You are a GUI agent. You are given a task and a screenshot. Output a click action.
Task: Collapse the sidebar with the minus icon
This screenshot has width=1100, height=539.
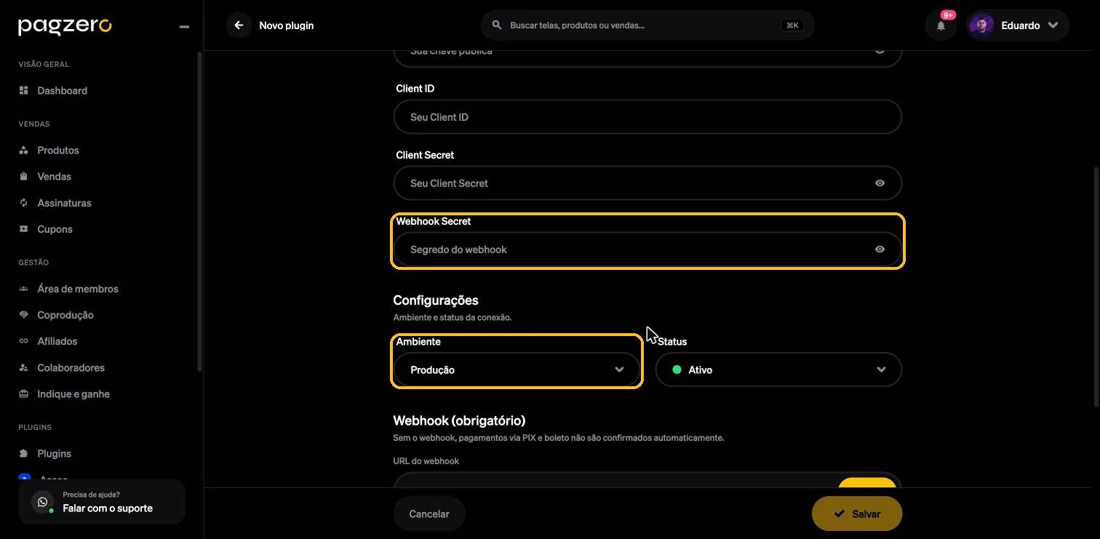coord(184,27)
